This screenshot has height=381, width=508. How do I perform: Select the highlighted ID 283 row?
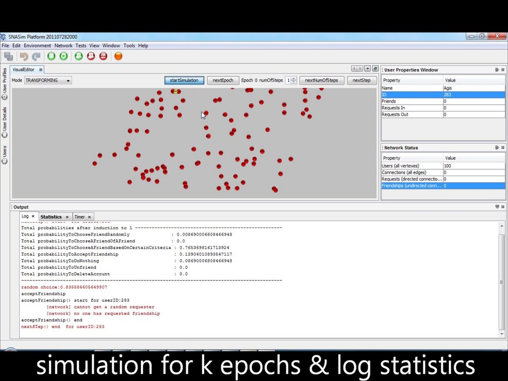pyautogui.click(x=443, y=95)
